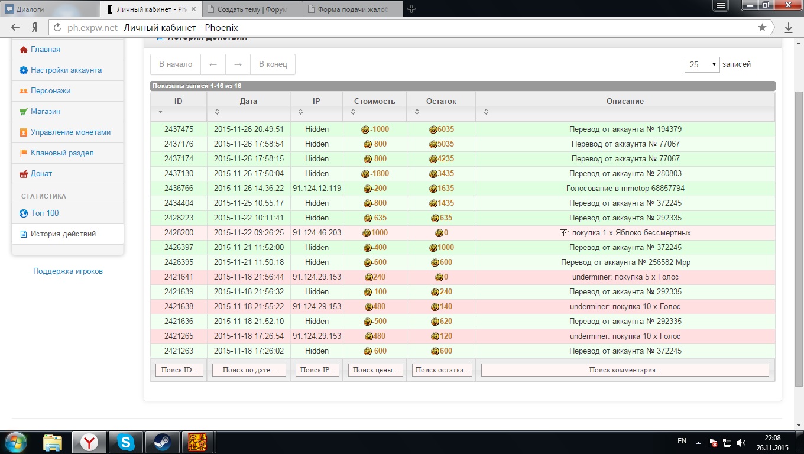Bookmark page with the star icon
Image resolution: width=804 pixels, height=454 pixels.
click(762, 27)
